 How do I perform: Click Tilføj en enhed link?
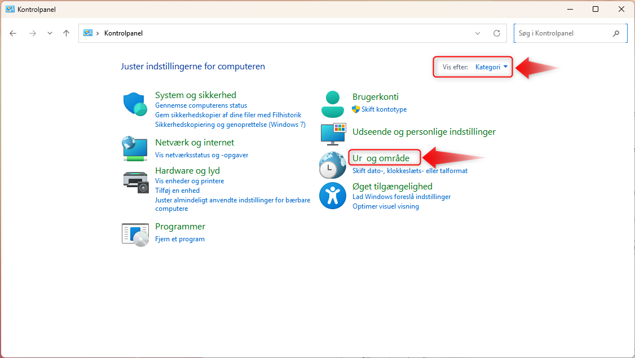point(178,191)
